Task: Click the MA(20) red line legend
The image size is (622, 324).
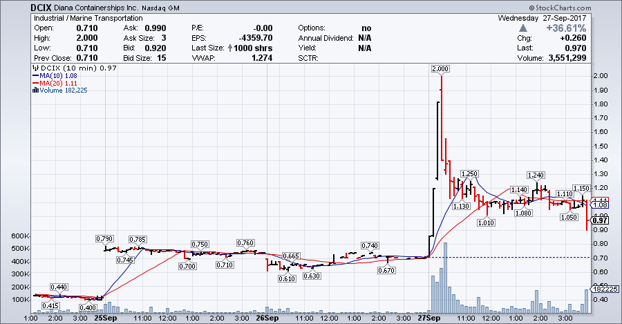Action: click(x=55, y=83)
